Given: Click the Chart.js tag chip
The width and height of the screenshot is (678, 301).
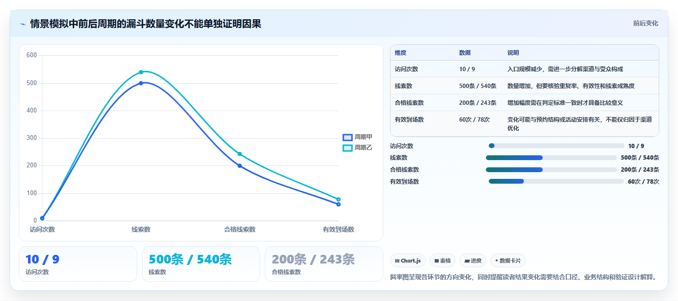Looking at the screenshot, I should (407, 261).
